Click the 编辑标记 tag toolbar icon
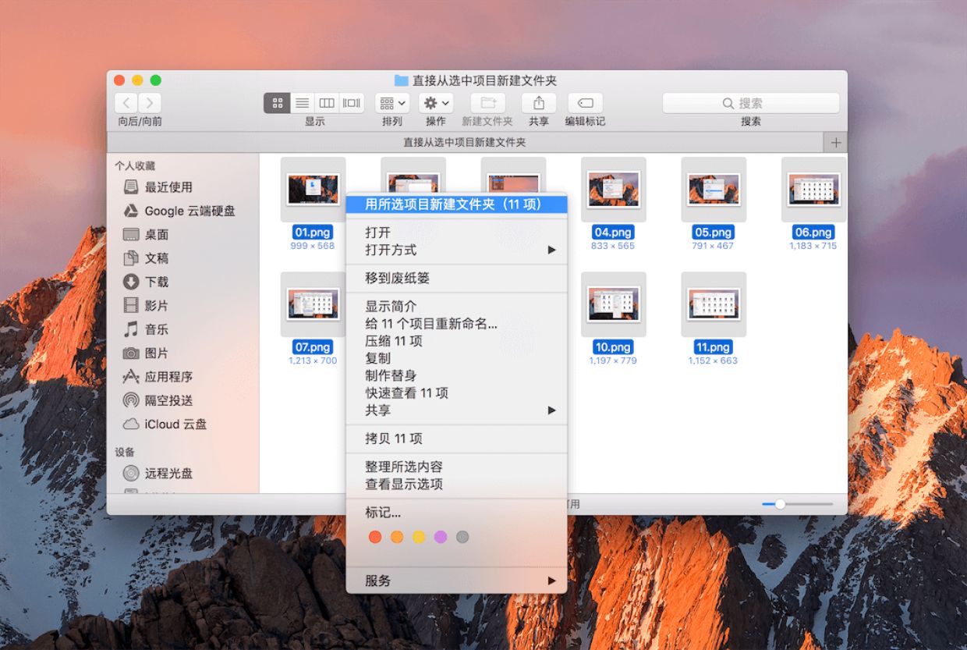Image resolution: width=967 pixels, height=650 pixels. point(585,103)
